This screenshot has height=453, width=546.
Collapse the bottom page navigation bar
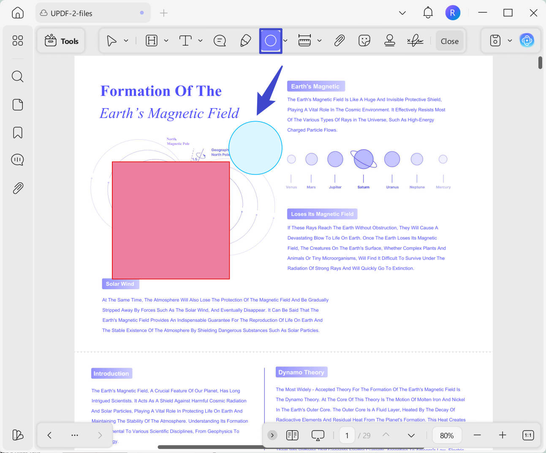pyautogui.click(x=272, y=435)
